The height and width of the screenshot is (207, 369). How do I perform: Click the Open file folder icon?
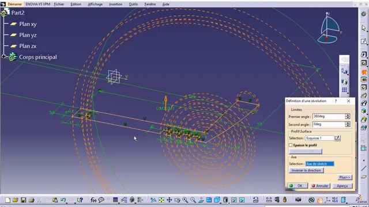[x=16, y=200]
